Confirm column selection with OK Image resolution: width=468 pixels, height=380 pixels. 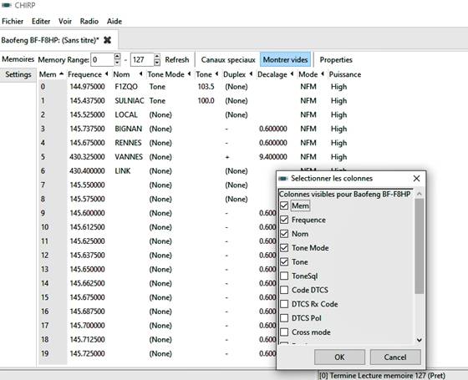pyautogui.click(x=339, y=357)
